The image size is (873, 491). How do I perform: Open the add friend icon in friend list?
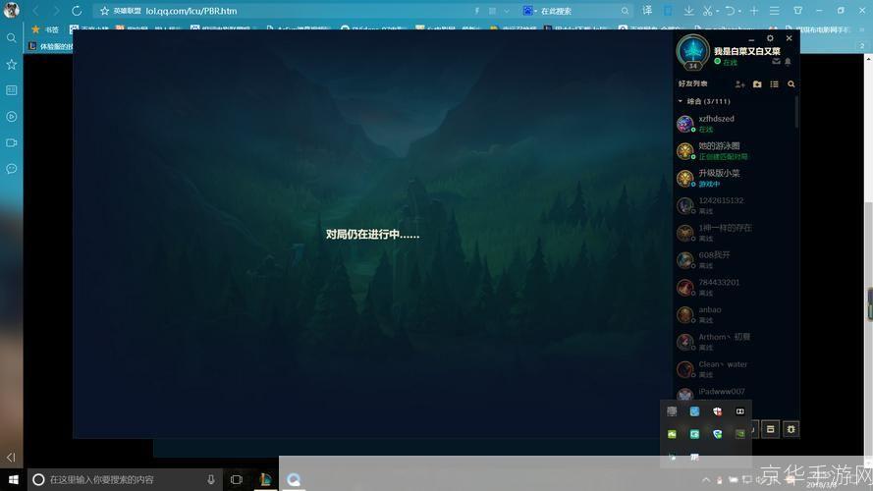(x=739, y=84)
